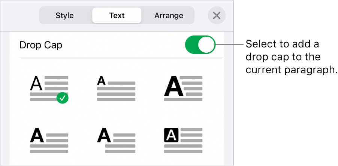Close the format panel with X button
The height and width of the screenshot is (166, 338).
point(217,16)
